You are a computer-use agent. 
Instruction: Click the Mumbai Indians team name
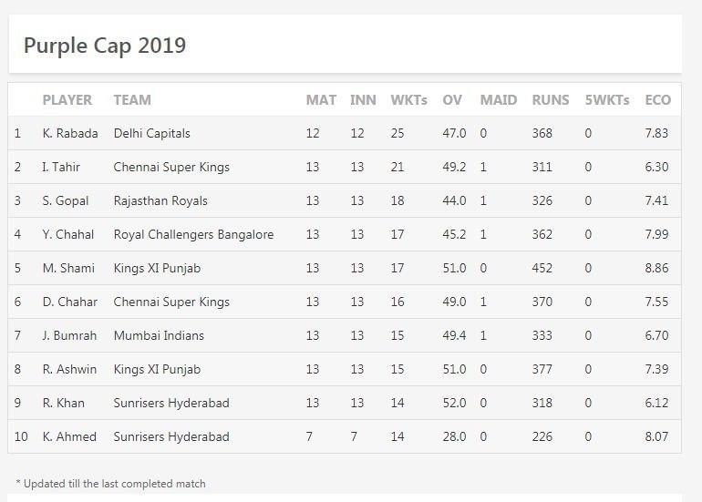pyautogui.click(x=159, y=335)
